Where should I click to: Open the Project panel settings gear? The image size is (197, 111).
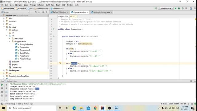[43, 12]
